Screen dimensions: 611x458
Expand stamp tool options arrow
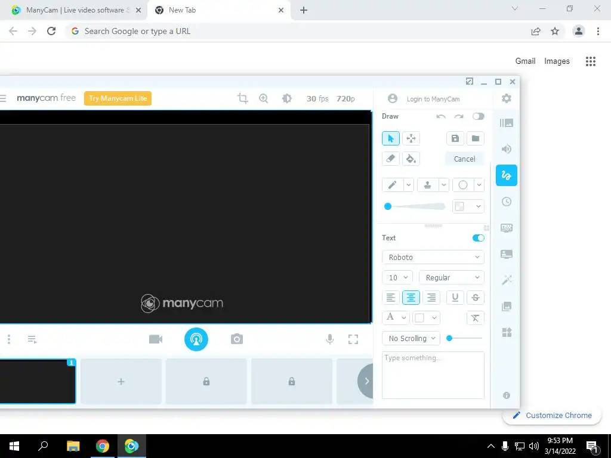(x=443, y=185)
